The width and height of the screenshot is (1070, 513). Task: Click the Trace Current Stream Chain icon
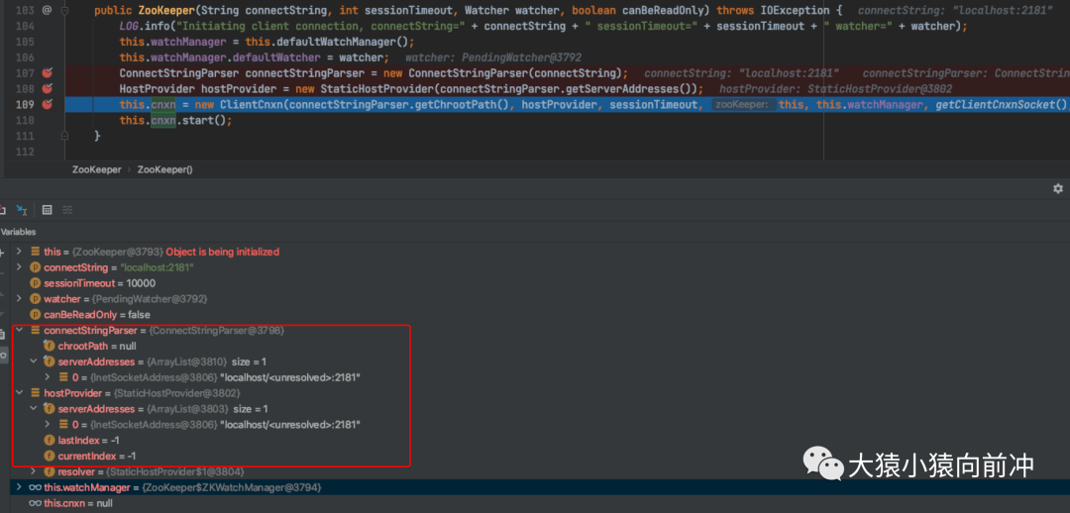point(67,210)
